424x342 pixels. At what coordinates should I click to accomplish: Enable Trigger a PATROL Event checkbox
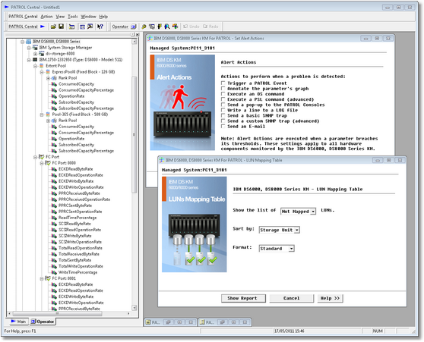223,83
